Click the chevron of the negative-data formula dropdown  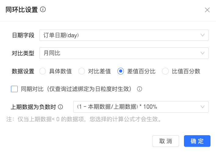(202, 107)
